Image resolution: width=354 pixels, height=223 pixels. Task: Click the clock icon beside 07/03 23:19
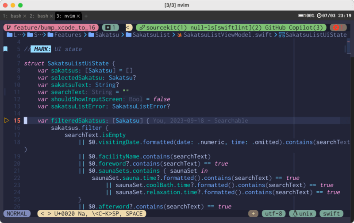point(319,15)
